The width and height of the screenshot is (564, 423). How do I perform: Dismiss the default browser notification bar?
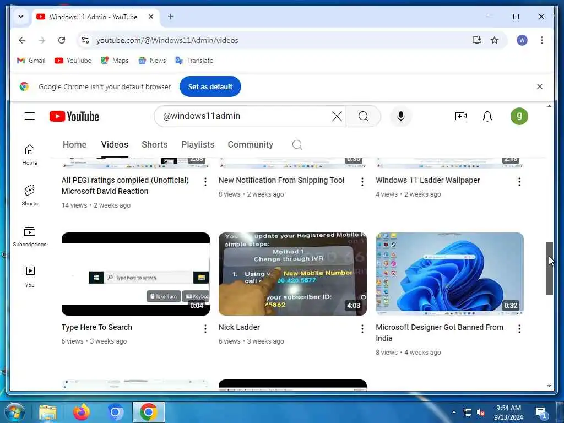coord(540,86)
